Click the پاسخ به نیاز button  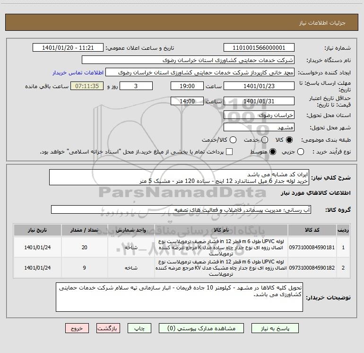click(275, 328)
